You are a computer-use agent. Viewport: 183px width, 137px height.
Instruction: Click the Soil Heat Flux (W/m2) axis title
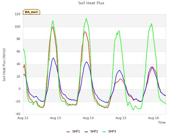4,65
